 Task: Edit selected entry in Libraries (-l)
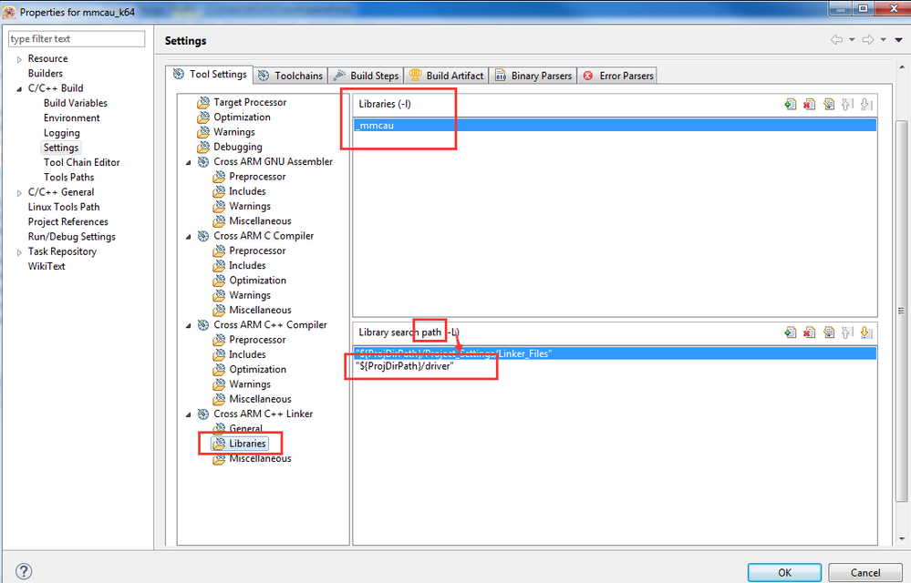829,105
